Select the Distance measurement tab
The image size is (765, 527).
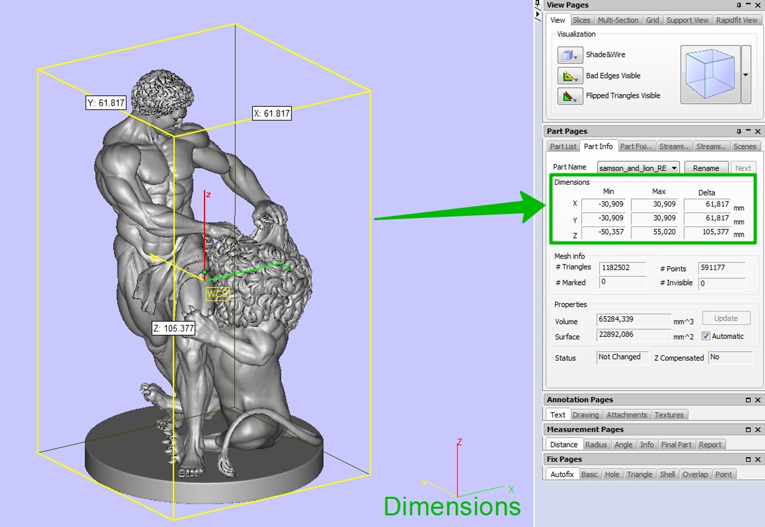pos(564,445)
